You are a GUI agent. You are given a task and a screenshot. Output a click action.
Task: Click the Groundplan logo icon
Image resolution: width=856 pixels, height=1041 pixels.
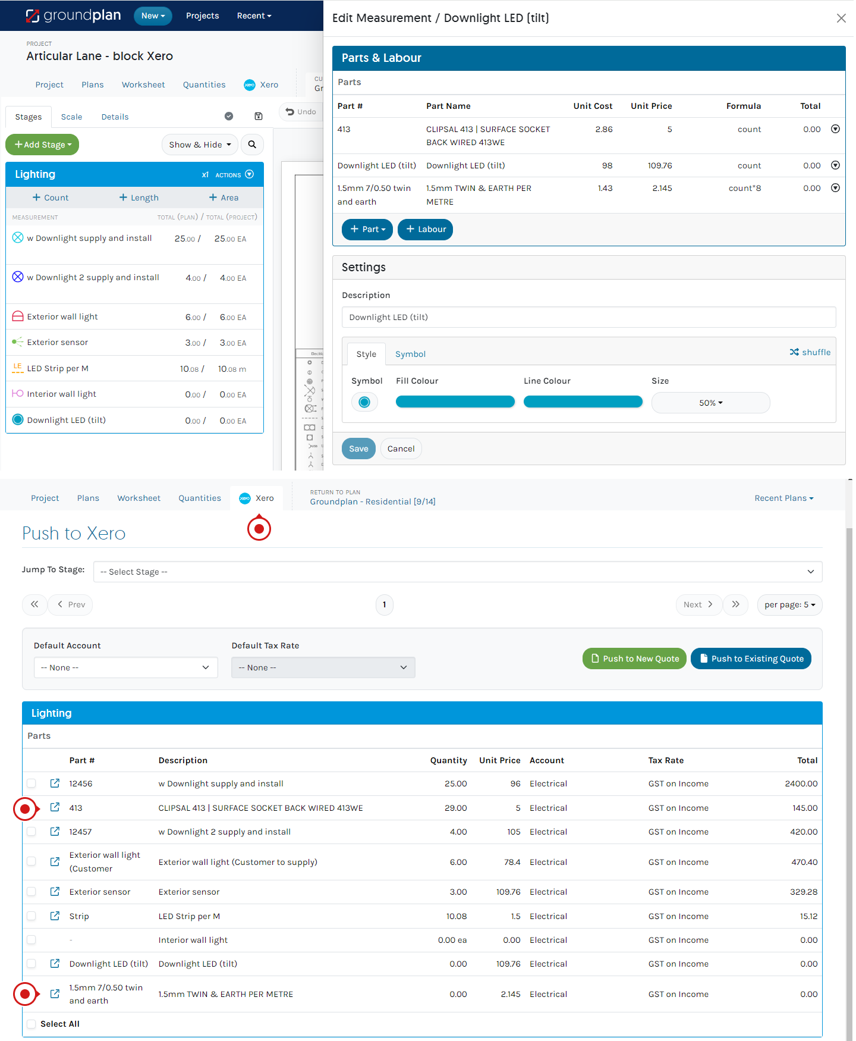point(32,15)
